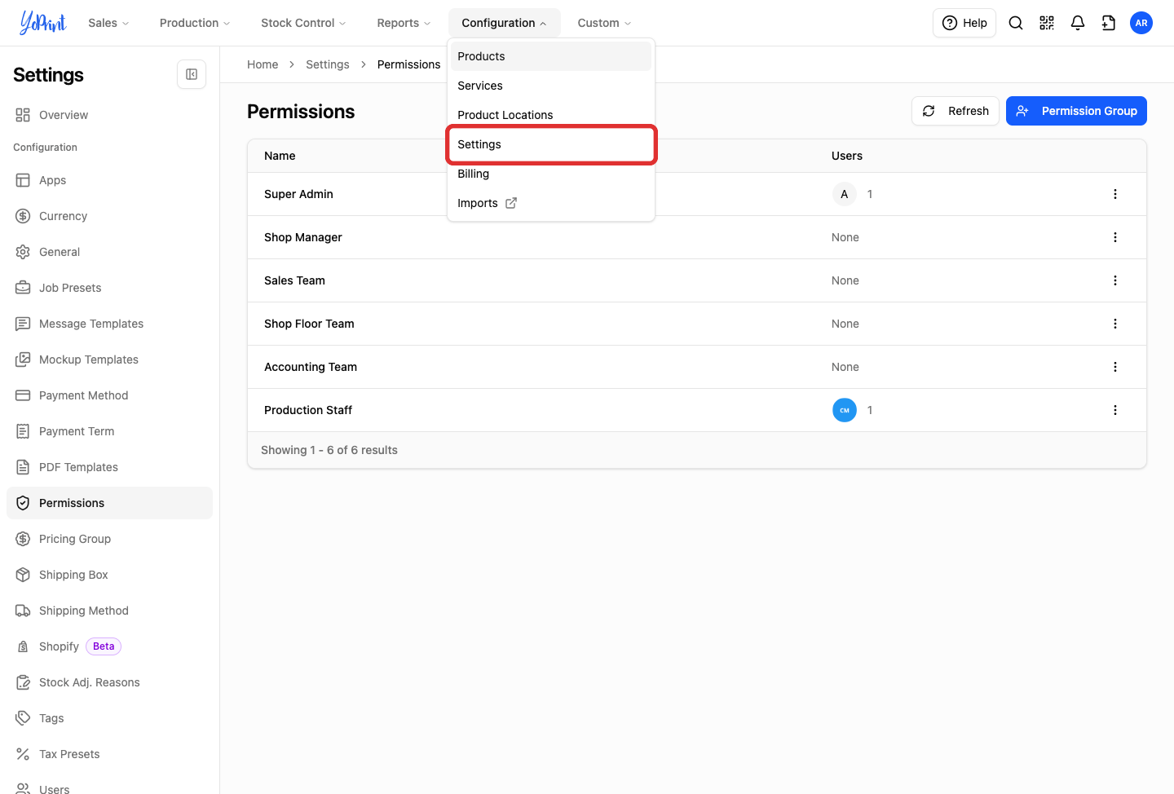The width and height of the screenshot is (1174, 794).
Task: Open Shopify Beta integration settings
Action: (x=109, y=646)
